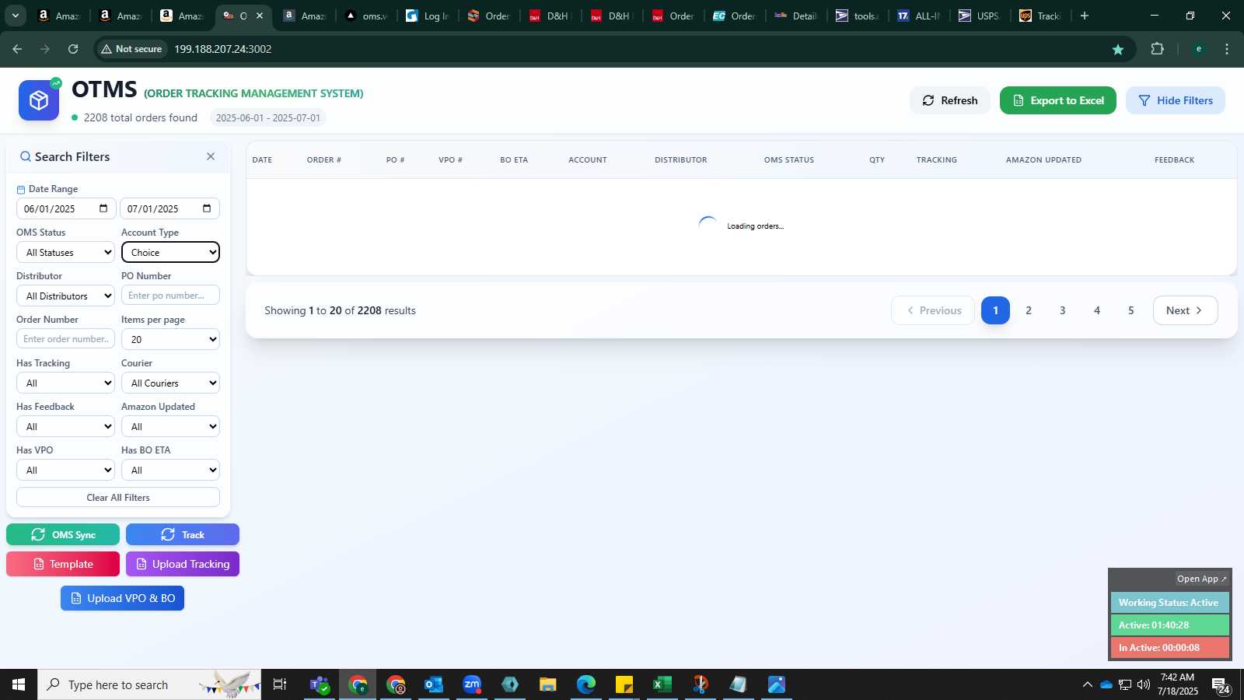Image resolution: width=1244 pixels, height=700 pixels.
Task: Click Upload VPO & BO button
Action: point(122,598)
